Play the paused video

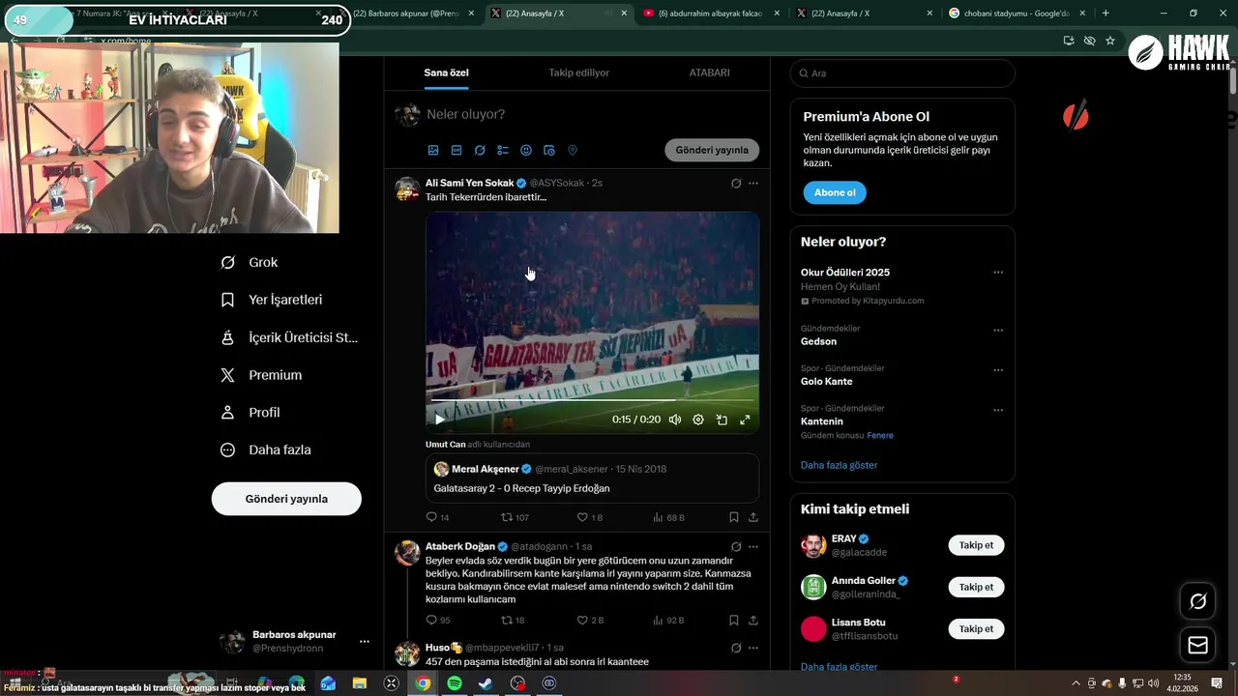439,420
